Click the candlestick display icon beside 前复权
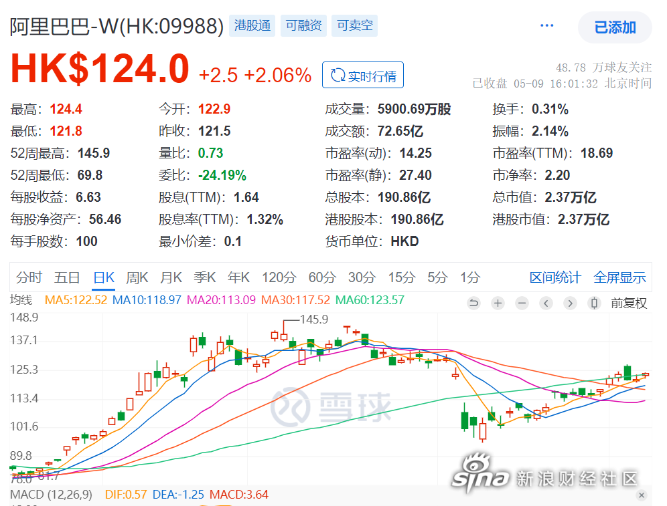The width and height of the screenshot is (667, 506). tap(594, 303)
